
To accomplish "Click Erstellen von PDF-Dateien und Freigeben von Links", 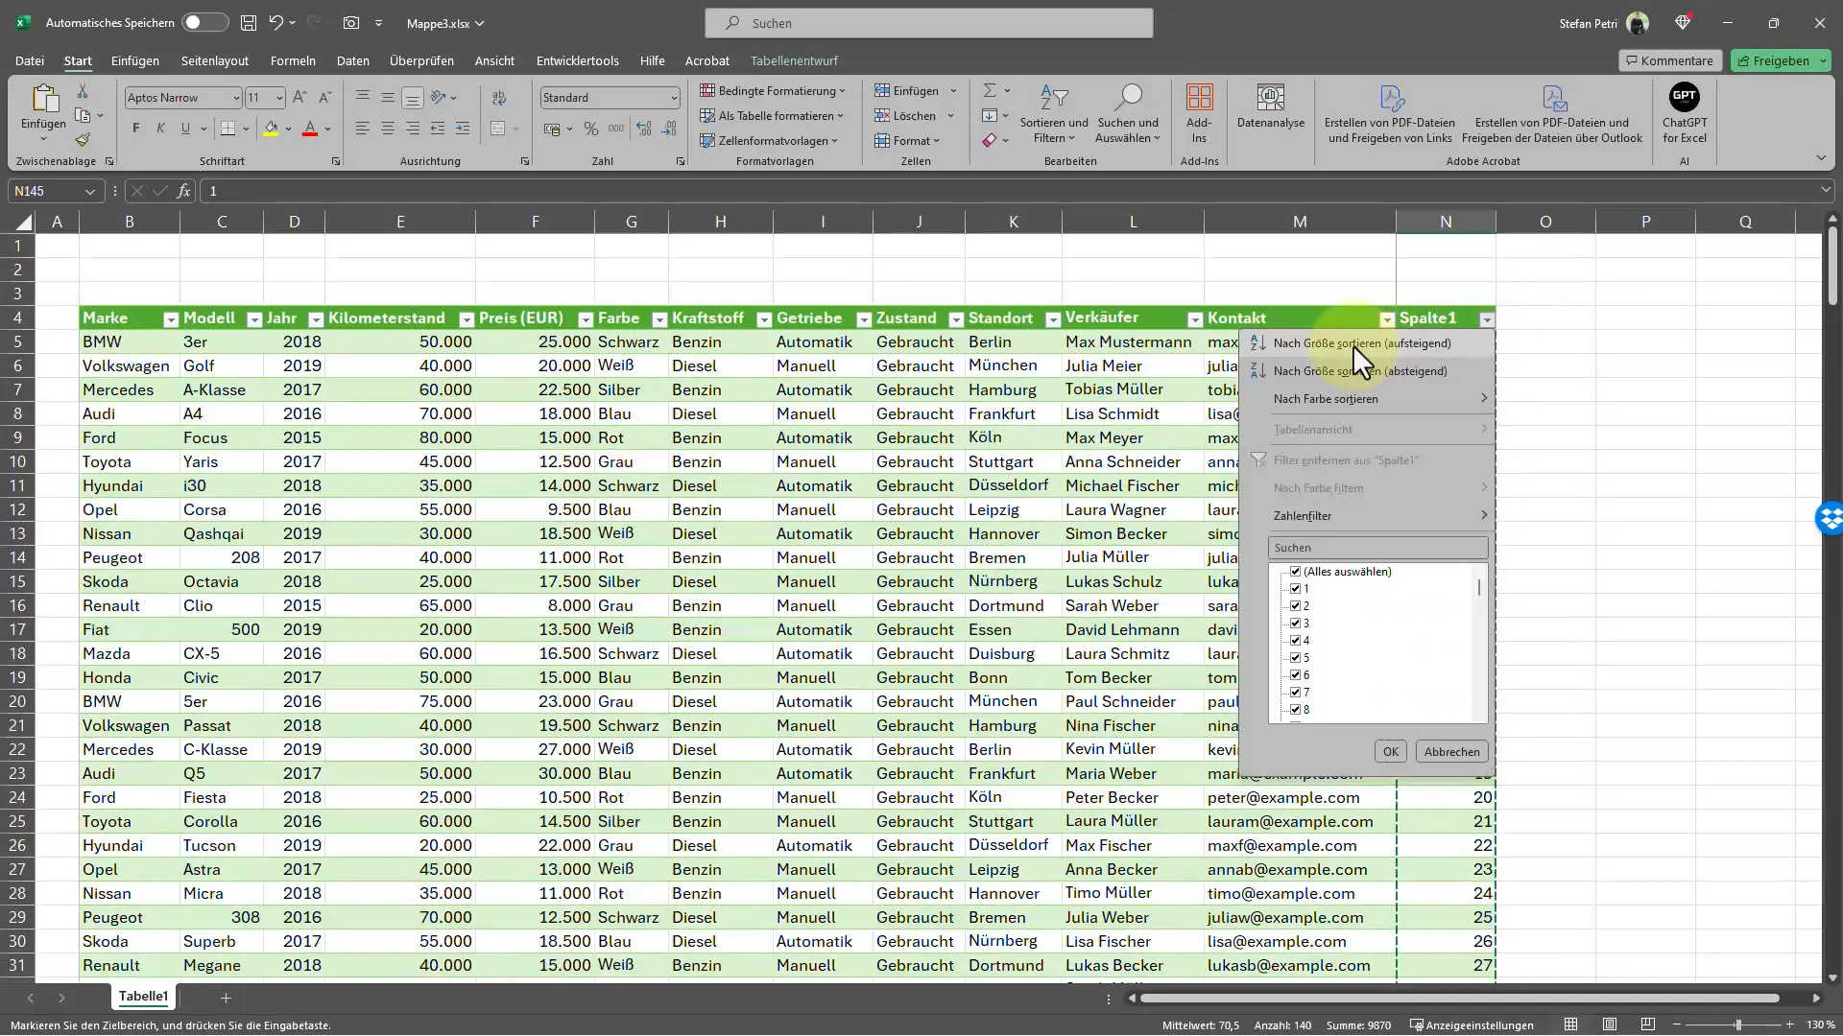I will pyautogui.click(x=1389, y=114).
